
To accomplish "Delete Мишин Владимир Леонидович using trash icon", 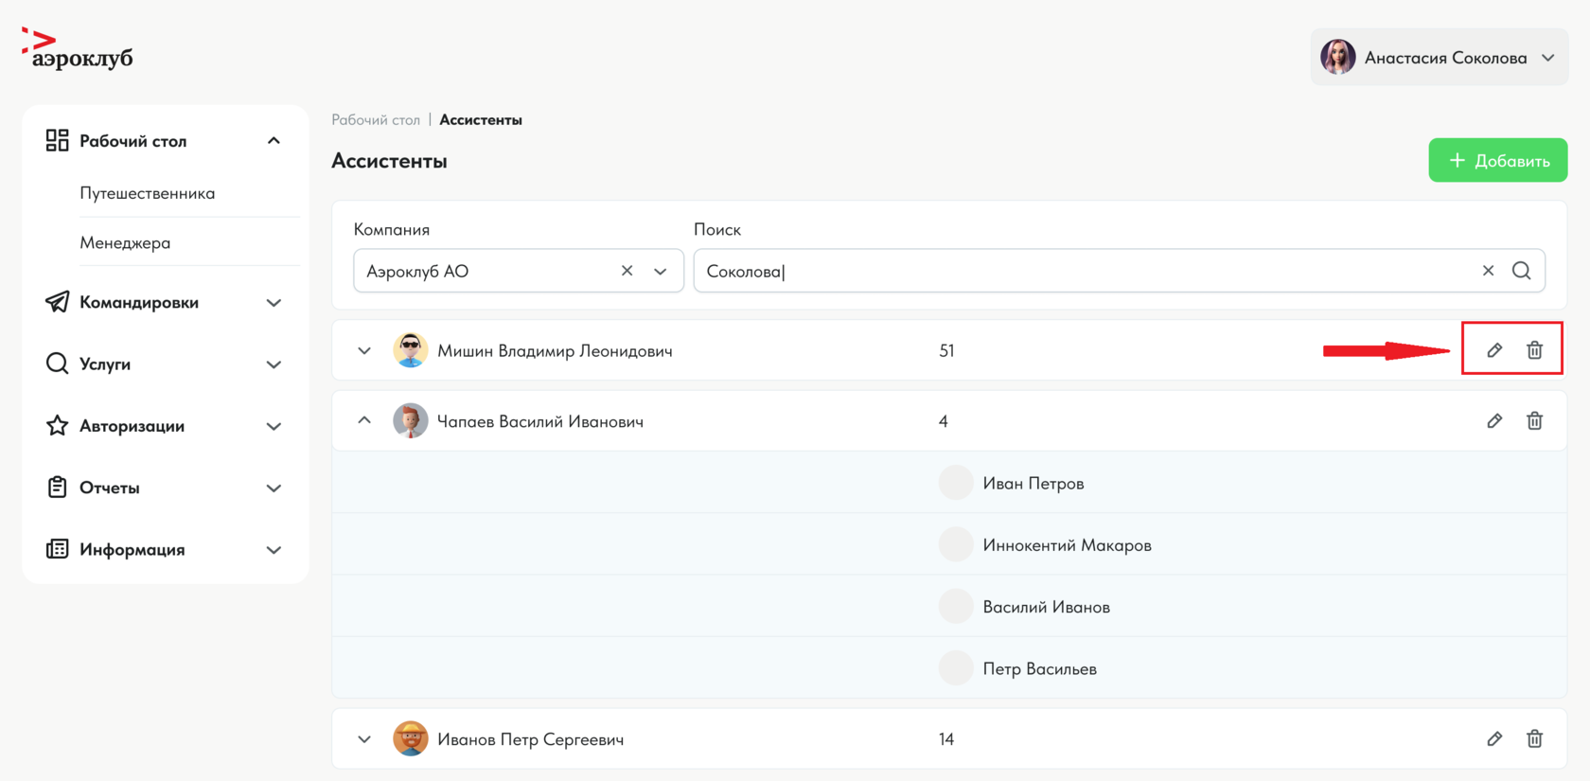I will point(1534,350).
